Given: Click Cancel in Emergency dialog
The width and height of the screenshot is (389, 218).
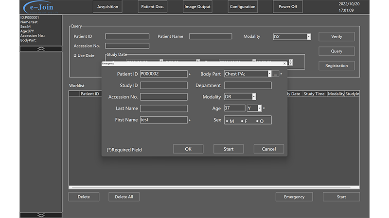Looking at the screenshot, I should pos(269,149).
